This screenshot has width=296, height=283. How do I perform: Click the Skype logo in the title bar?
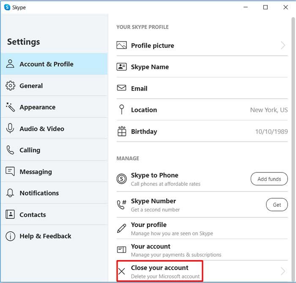[7, 7]
